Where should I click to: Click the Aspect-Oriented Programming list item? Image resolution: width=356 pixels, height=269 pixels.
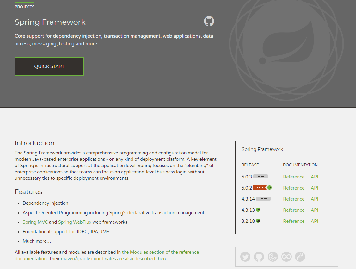pos(114,213)
